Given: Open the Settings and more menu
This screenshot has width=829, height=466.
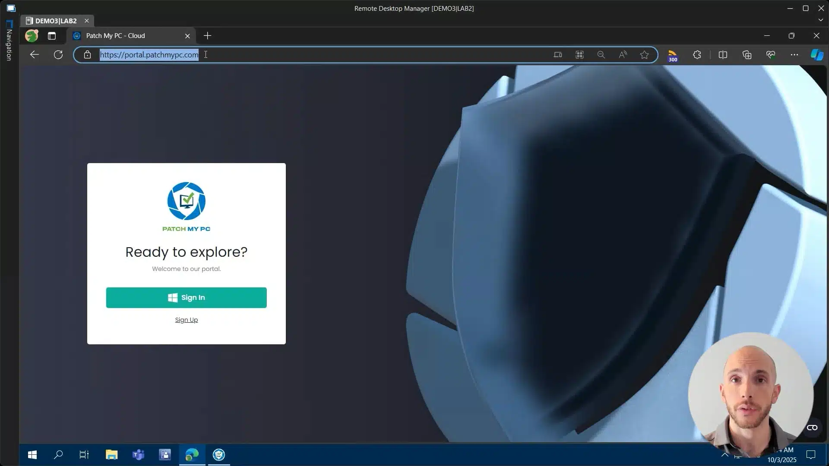Looking at the screenshot, I should (x=794, y=55).
